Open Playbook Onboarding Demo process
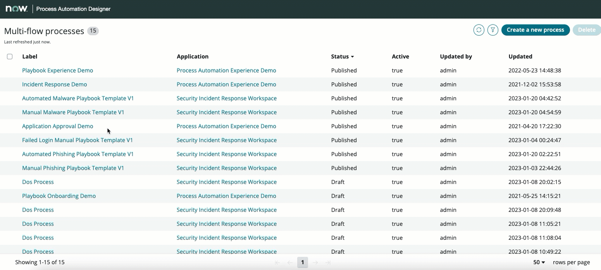This screenshot has width=601, height=270. point(59,196)
